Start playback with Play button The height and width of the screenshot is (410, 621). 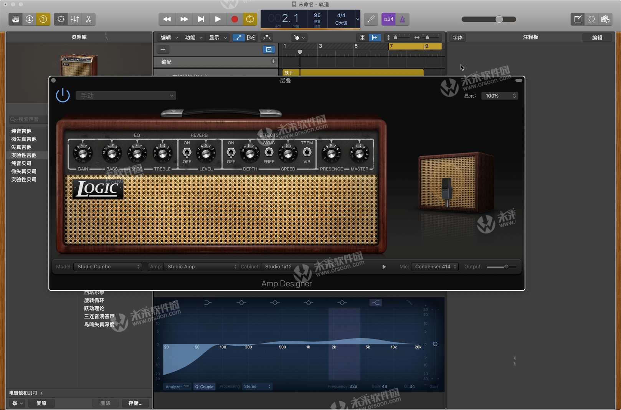coord(218,19)
